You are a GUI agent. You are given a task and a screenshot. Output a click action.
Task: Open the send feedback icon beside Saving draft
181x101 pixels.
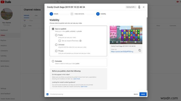[x=139, y=7]
